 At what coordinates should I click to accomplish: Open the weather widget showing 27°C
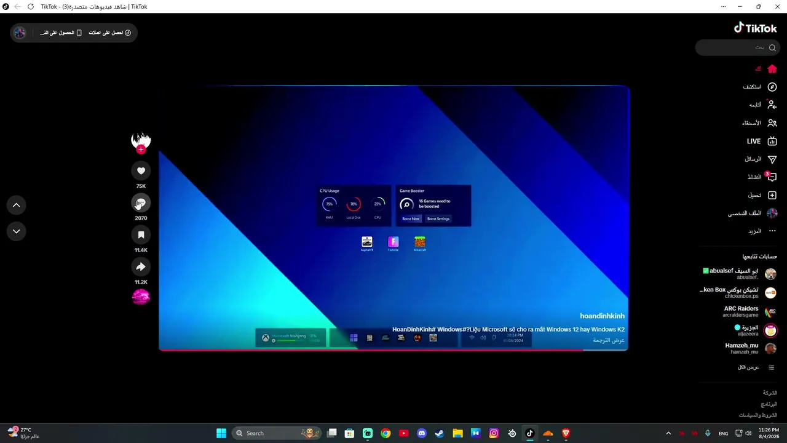click(x=25, y=433)
